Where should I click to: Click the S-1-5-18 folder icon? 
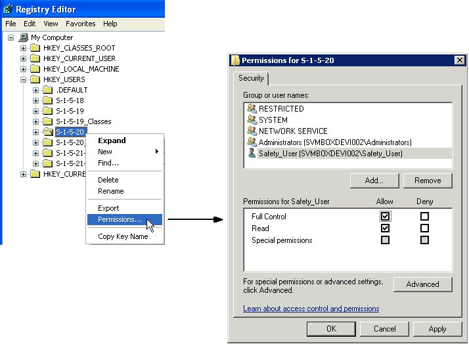pos(47,100)
